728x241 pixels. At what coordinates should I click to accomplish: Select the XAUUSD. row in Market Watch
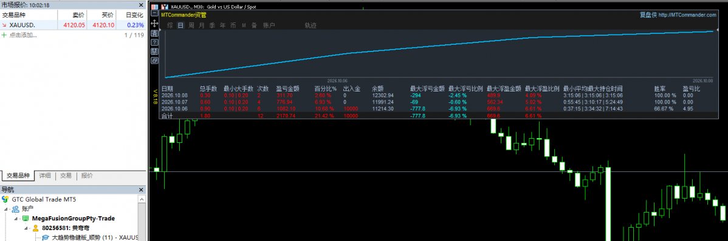tap(73, 25)
